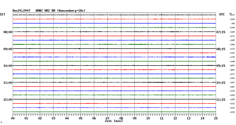Click the MANZ HHZ BW station title
The height and width of the screenshot is (125, 236).
click(x=46, y=11)
